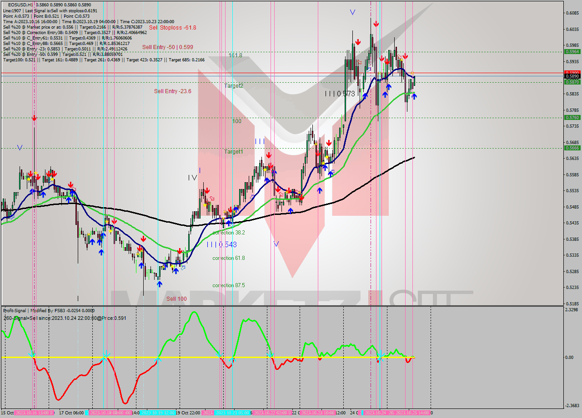Viewport: 582px width, 418px height.
Task: Click the white V marker above the 24 Oct peak
Action: pyautogui.click(x=352, y=12)
